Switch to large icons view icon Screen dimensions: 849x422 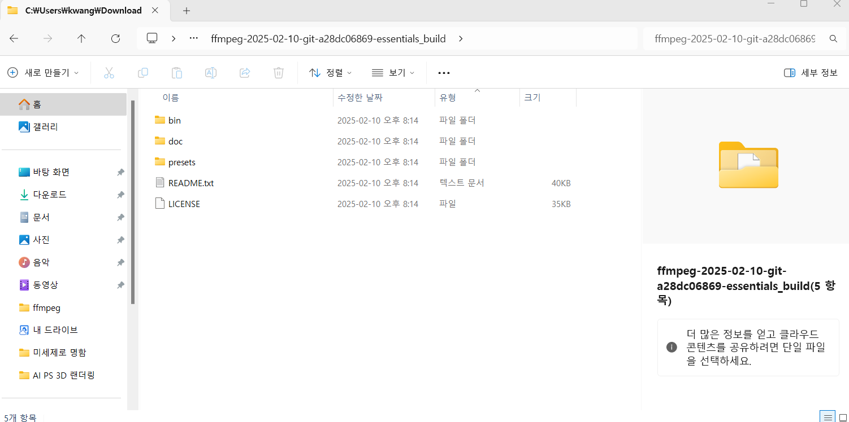coord(843,417)
